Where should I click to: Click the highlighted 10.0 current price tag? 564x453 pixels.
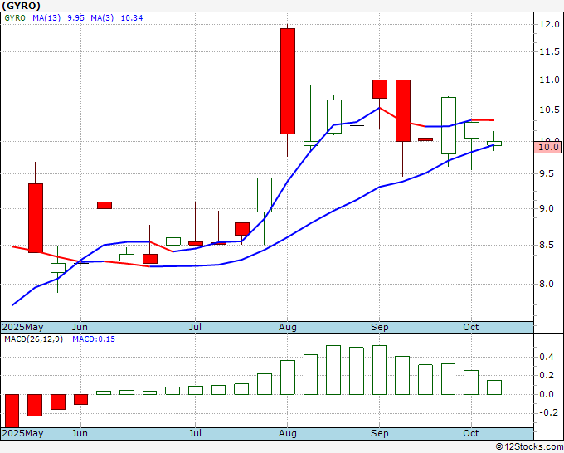pos(547,147)
